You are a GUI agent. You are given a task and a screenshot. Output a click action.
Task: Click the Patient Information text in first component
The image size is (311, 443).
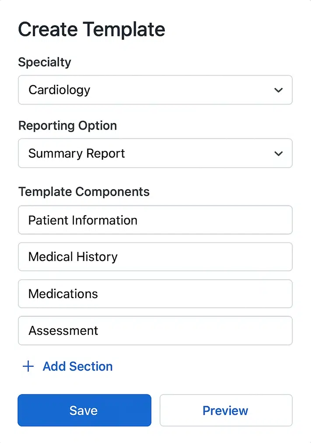tap(83, 220)
